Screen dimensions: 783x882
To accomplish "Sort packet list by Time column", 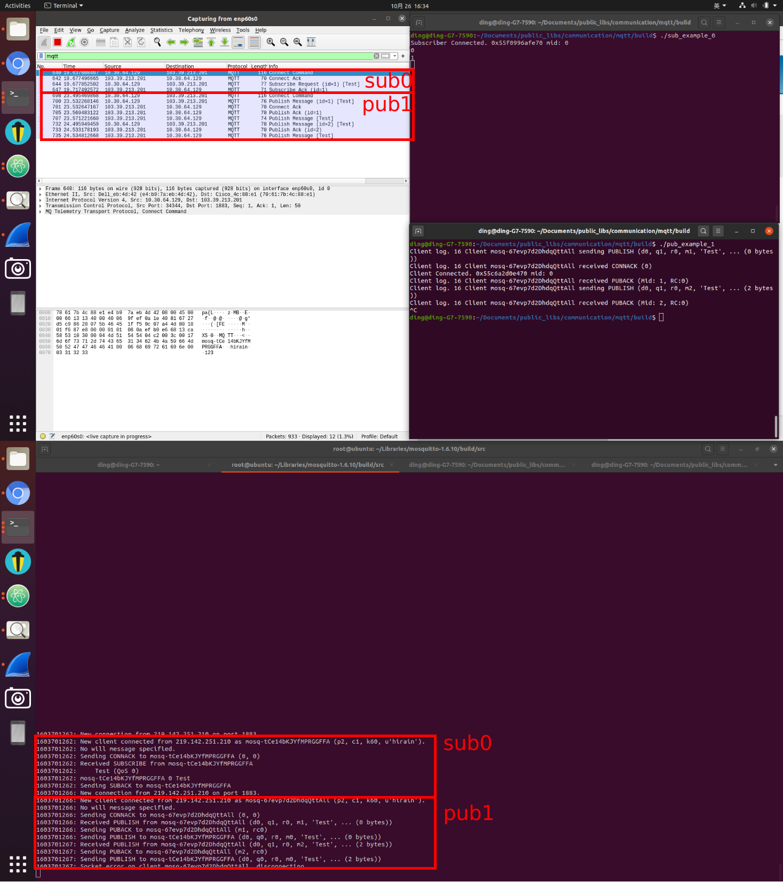I will tap(82, 66).
